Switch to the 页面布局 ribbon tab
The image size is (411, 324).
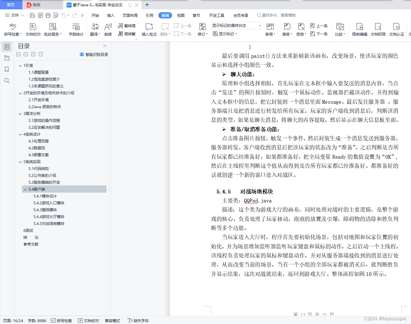coord(130,15)
